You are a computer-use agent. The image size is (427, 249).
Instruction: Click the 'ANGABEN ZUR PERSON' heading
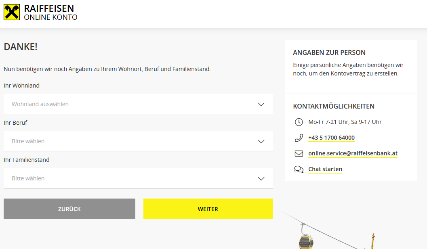pos(329,52)
